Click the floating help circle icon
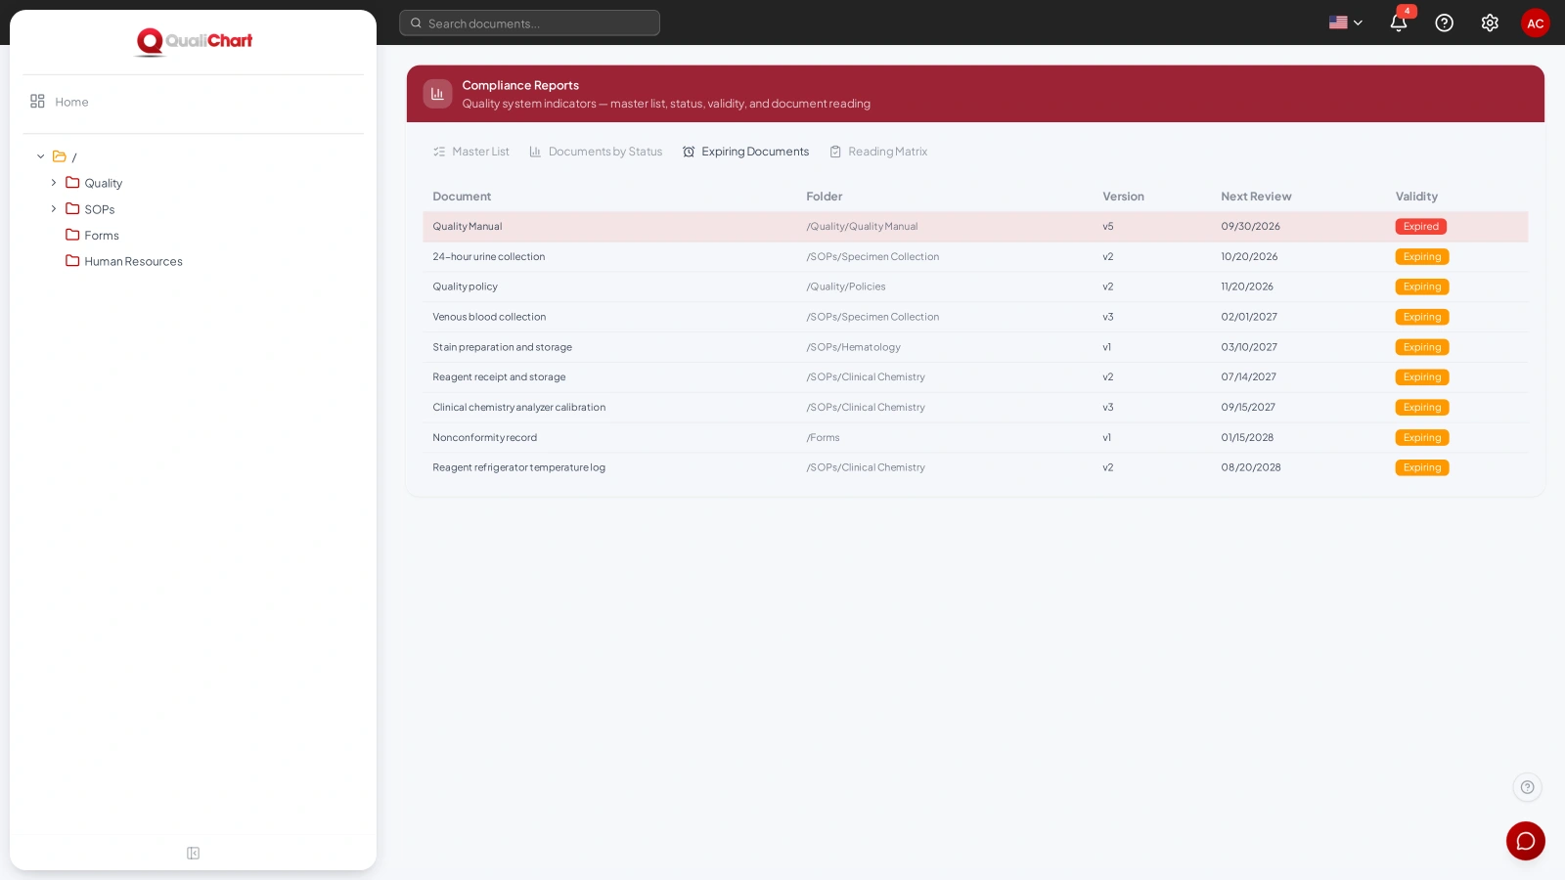Image resolution: width=1565 pixels, height=880 pixels. pyautogui.click(x=1527, y=787)
